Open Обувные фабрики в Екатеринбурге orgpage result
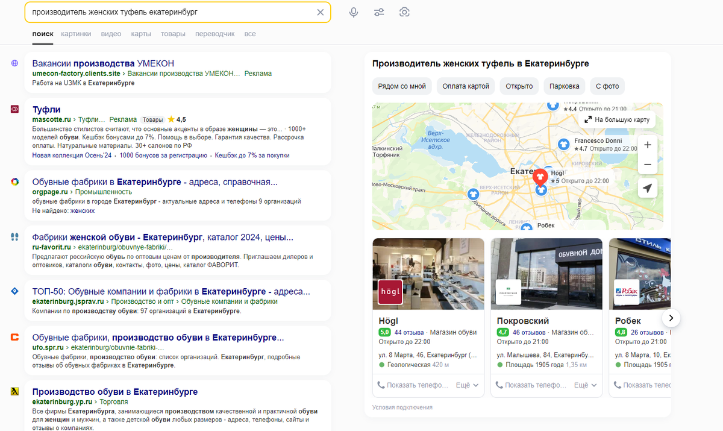 pyautogui.click(x=155, y=181)
